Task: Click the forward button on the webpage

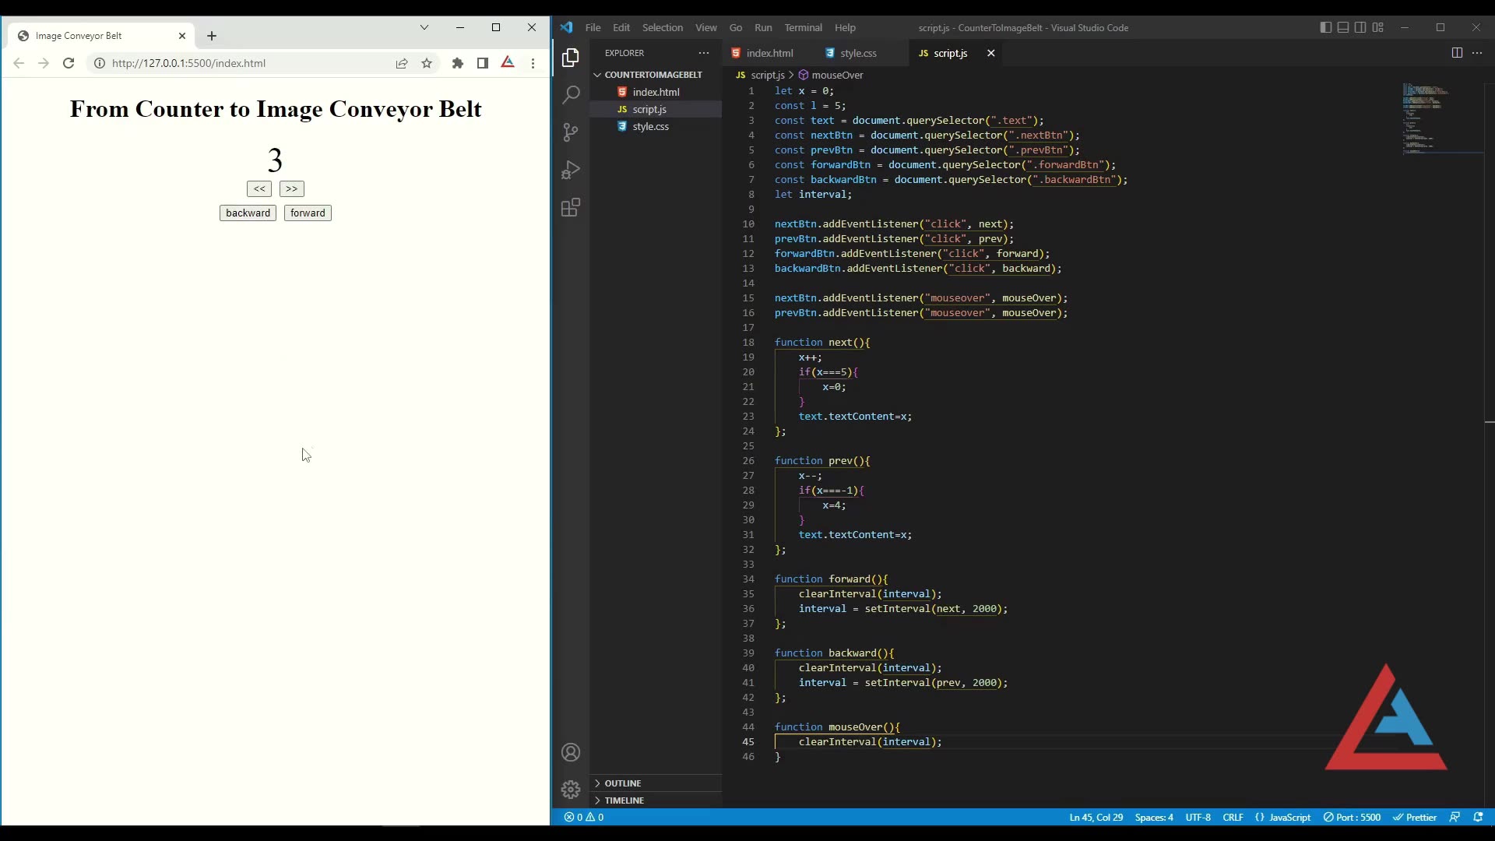Action: click(x=307, y=213)
